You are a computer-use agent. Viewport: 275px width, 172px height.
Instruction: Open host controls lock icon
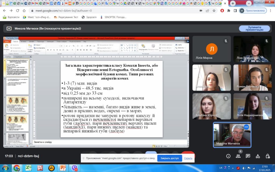click(x=267, y=156)
